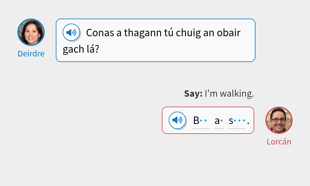Click Lorcán's red-outlined answer bubble
This screenshot has height=186, width=310.
[x=208, y=120]
